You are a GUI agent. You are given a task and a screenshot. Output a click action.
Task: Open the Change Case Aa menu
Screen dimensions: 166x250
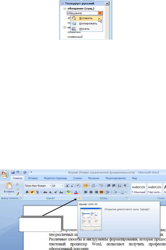click(x=61, y=192)
